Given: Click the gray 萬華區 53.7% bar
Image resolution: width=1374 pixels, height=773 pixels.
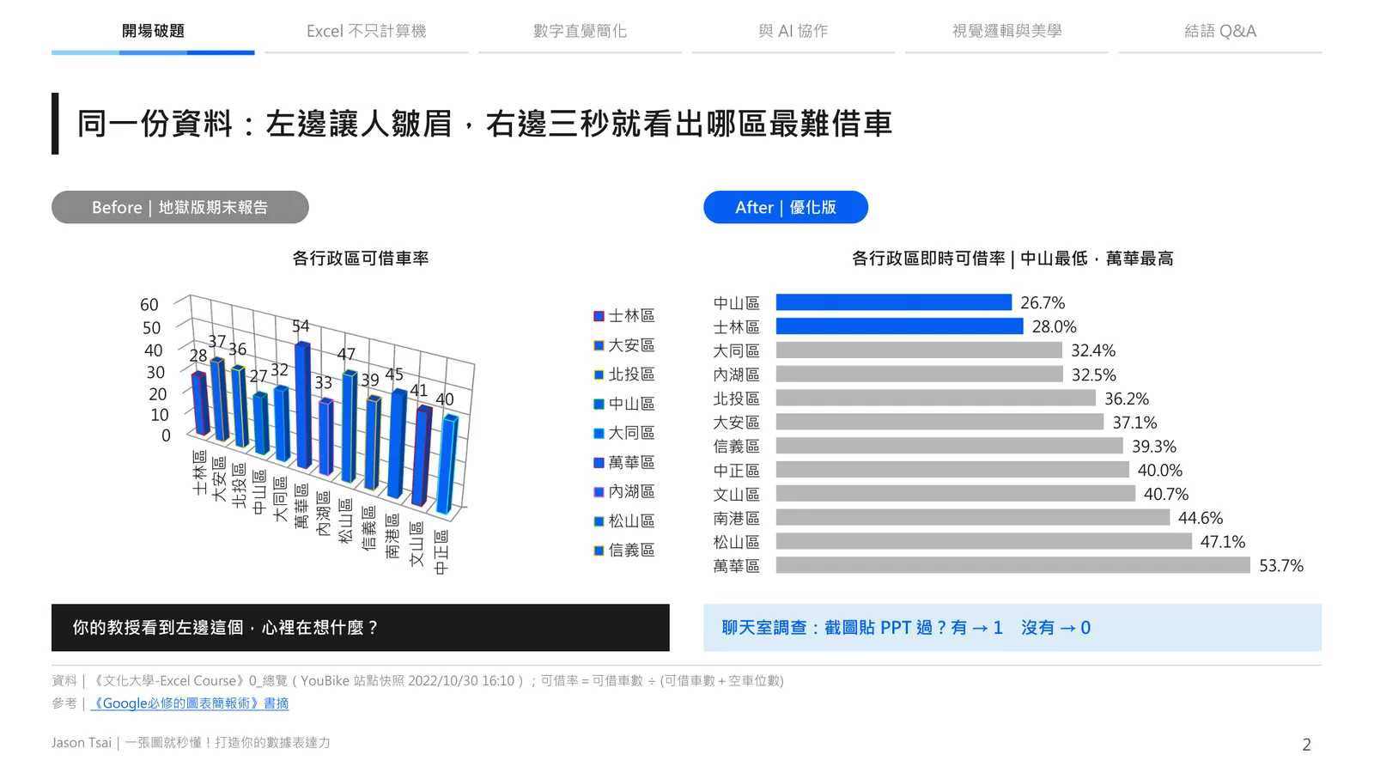Looking at the screenshot, I should (x=1013, y=565).
